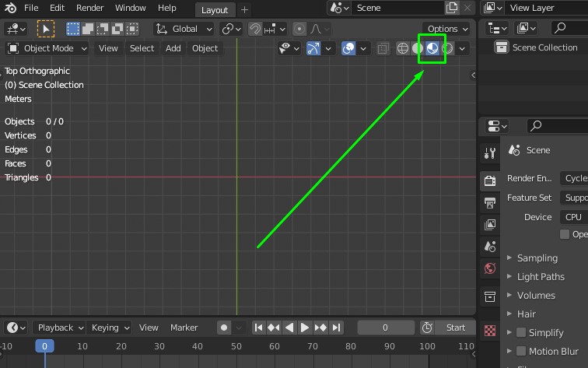Open properties editor type dropdown
Viewport: 588px width, 368px height.
click(x=497, y=126)
